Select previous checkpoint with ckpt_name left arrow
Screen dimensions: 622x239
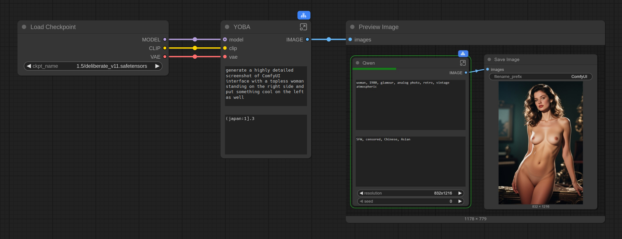[x=29, y=66]
